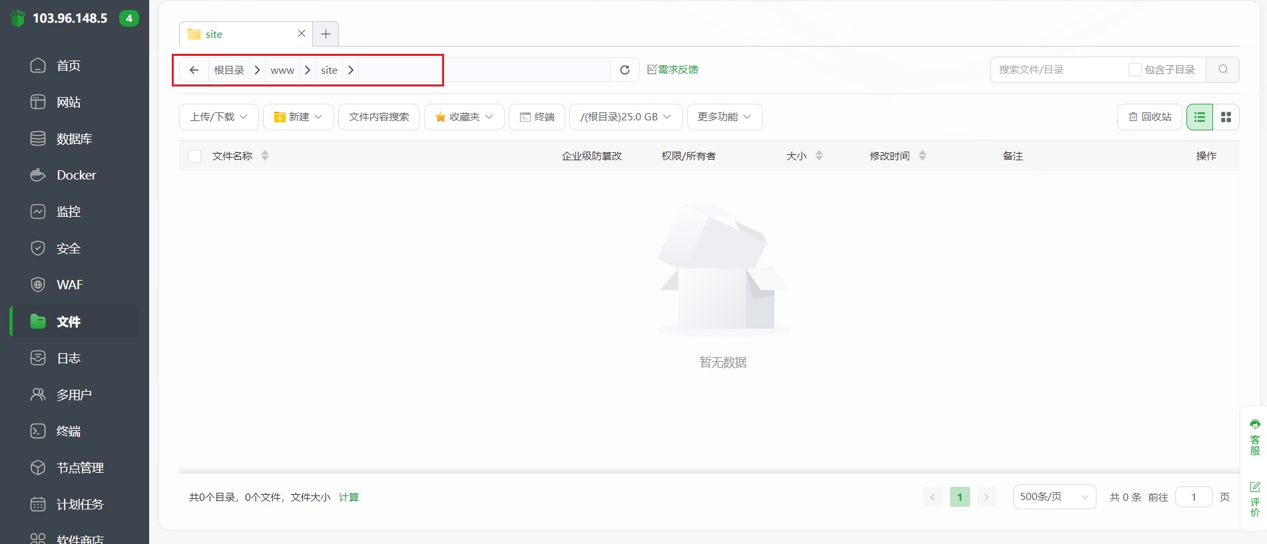
Task: Click the search magnifier icon
Action: [1222, 69]
